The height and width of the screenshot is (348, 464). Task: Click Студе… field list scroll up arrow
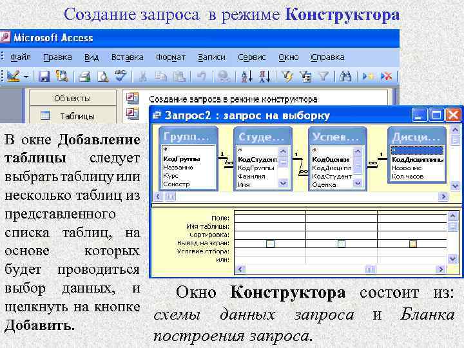tap(283, 152)
